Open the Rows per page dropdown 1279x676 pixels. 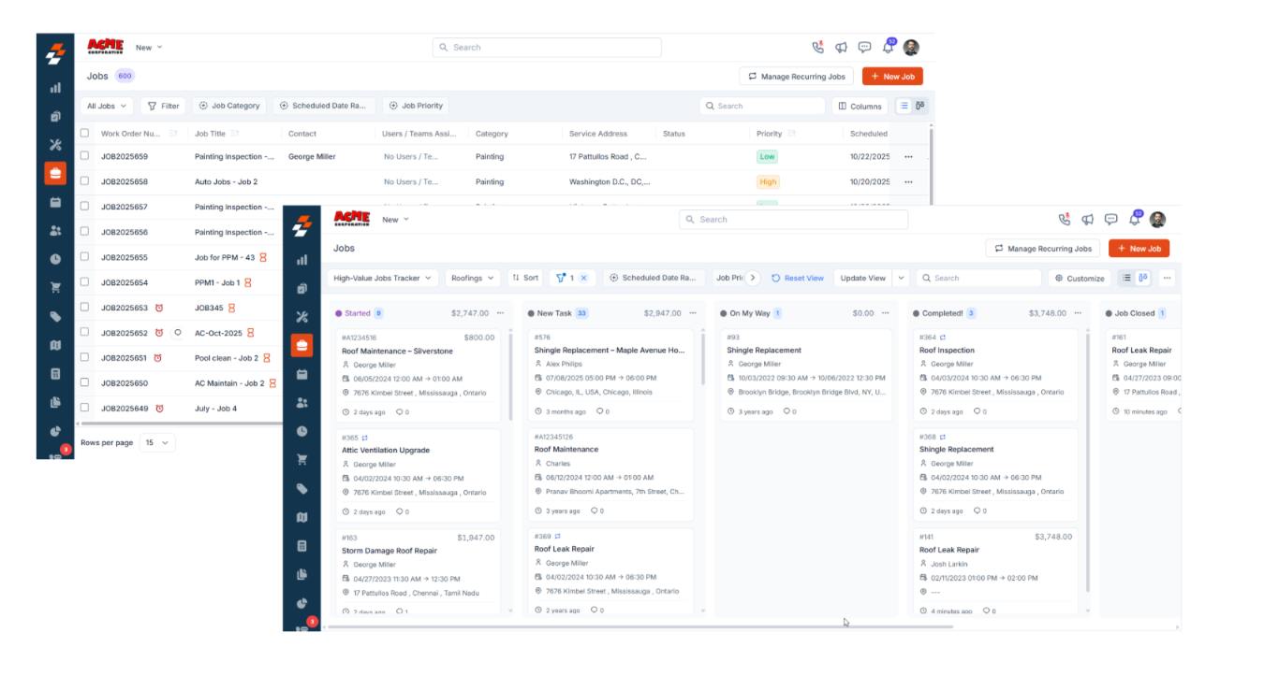pyautogui.click(x=157, y=442)
